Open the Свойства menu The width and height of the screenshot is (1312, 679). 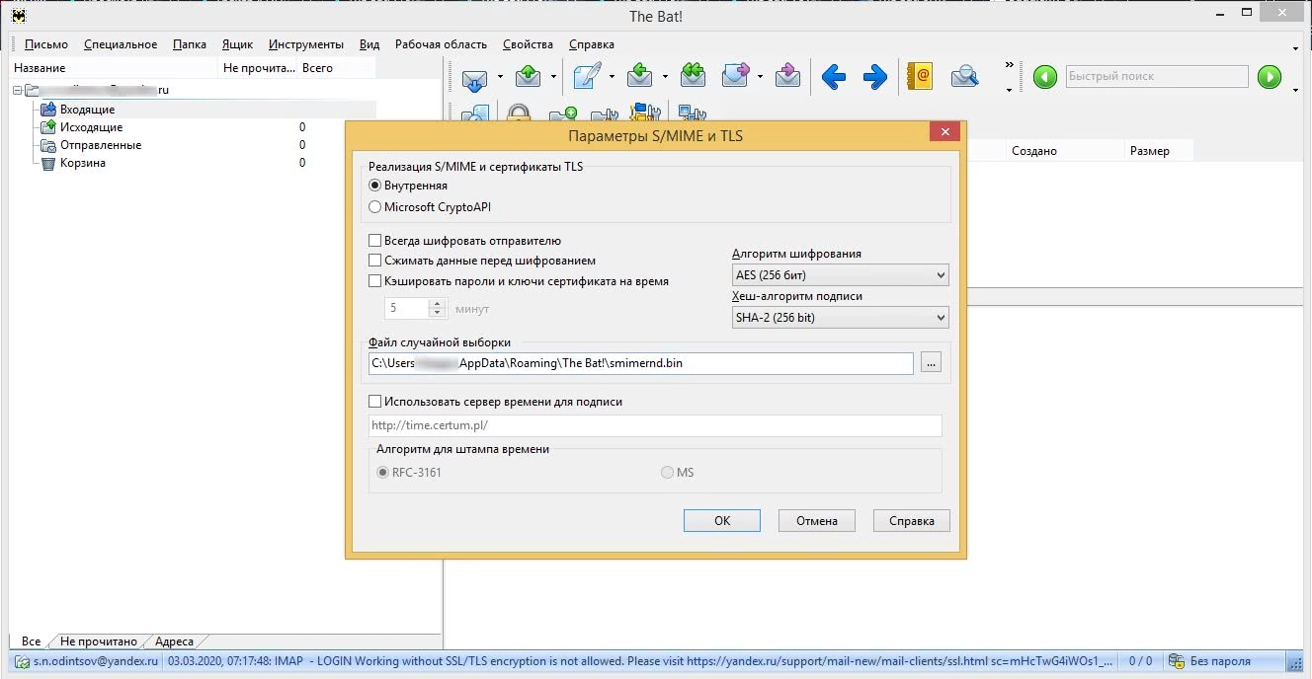(528, 44)
